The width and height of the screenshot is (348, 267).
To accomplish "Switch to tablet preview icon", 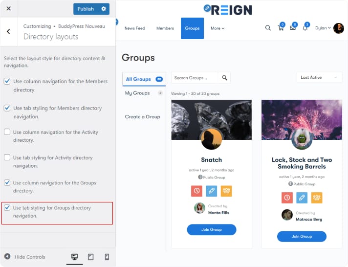I will click(90, 257).
